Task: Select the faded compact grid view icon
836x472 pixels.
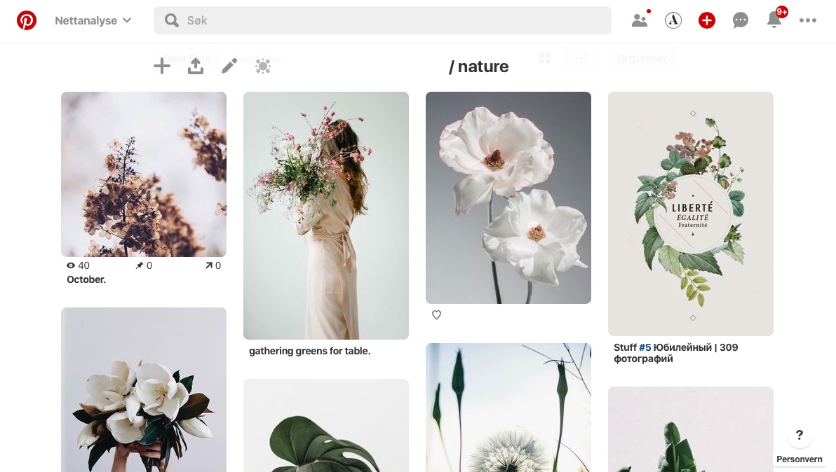Action: (x=581, y=58)
